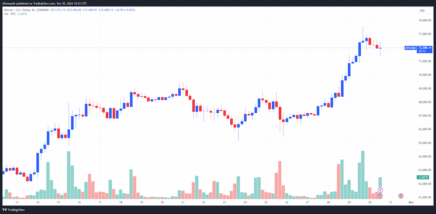Open the US flag event near Oct 30
Viewport: 436px width, 214px height.
click(380, 196)
